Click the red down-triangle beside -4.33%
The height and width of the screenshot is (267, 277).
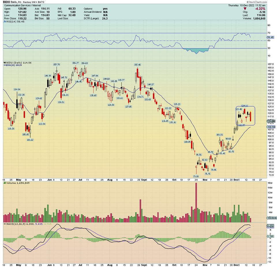pyautogui.click(x=245, y=9)
